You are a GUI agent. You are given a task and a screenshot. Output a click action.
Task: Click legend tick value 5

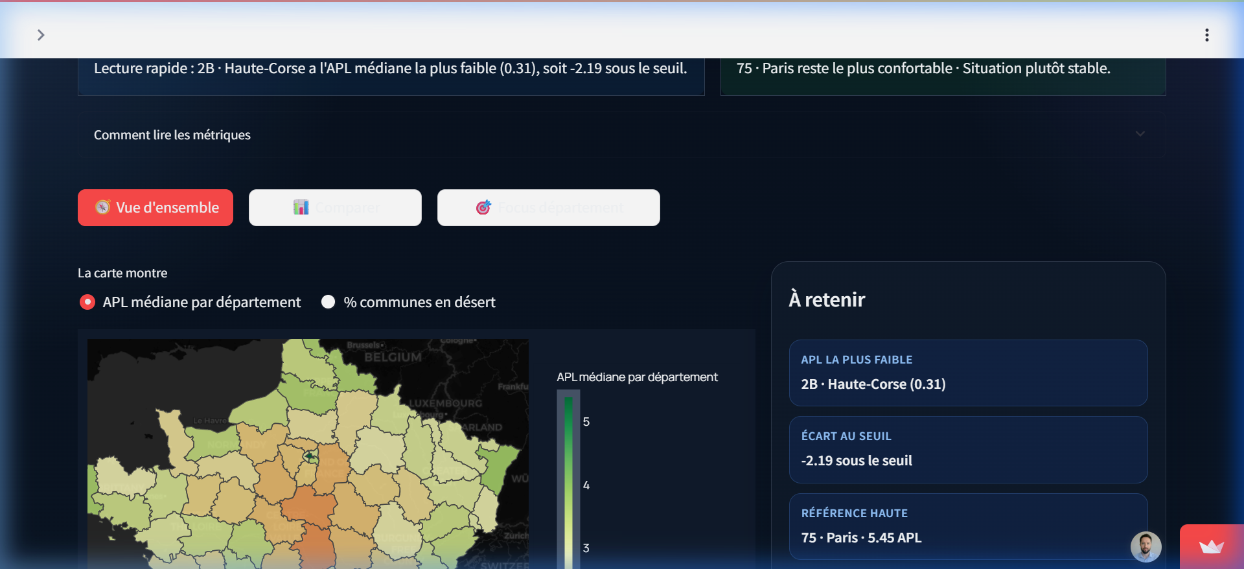coord(586,422)
